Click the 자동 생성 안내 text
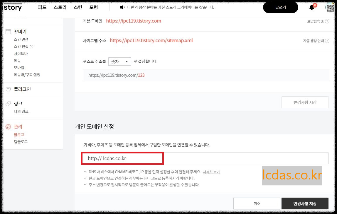Image resolution: width=337 pixels, height=214 pixels. 313,41
